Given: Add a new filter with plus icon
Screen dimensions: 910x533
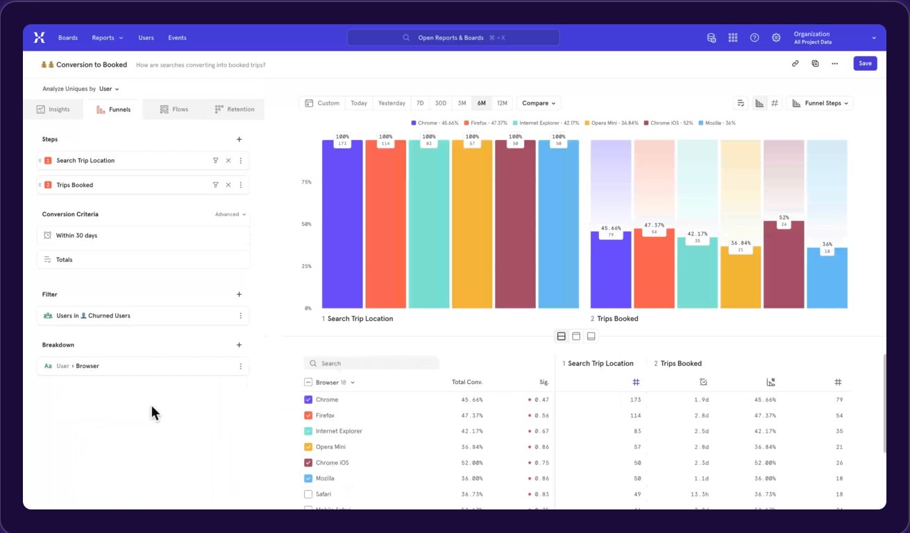Looking at the screenshot, I should click(x=239, y=295).
